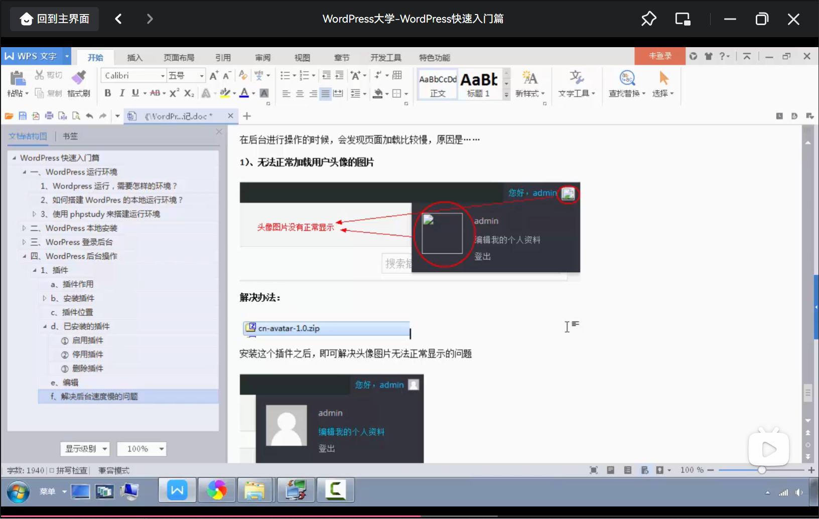This screenshot has height=519, width=819.
Task: Decrease paragraph indent
Action: pyautogui.click(x=326, y=75)
